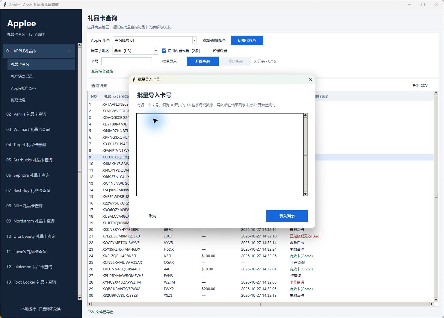Viewport: 444px width, 318px height.
Task: Go to 09 Nordstrom 礼品卡查询
Action: click(31, 221)
